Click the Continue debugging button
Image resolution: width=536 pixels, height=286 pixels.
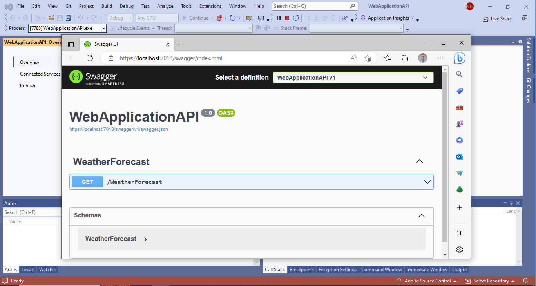coord(195,18)
